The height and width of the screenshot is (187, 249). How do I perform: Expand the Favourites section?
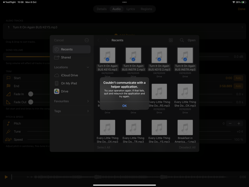click(x=88, y=101)
